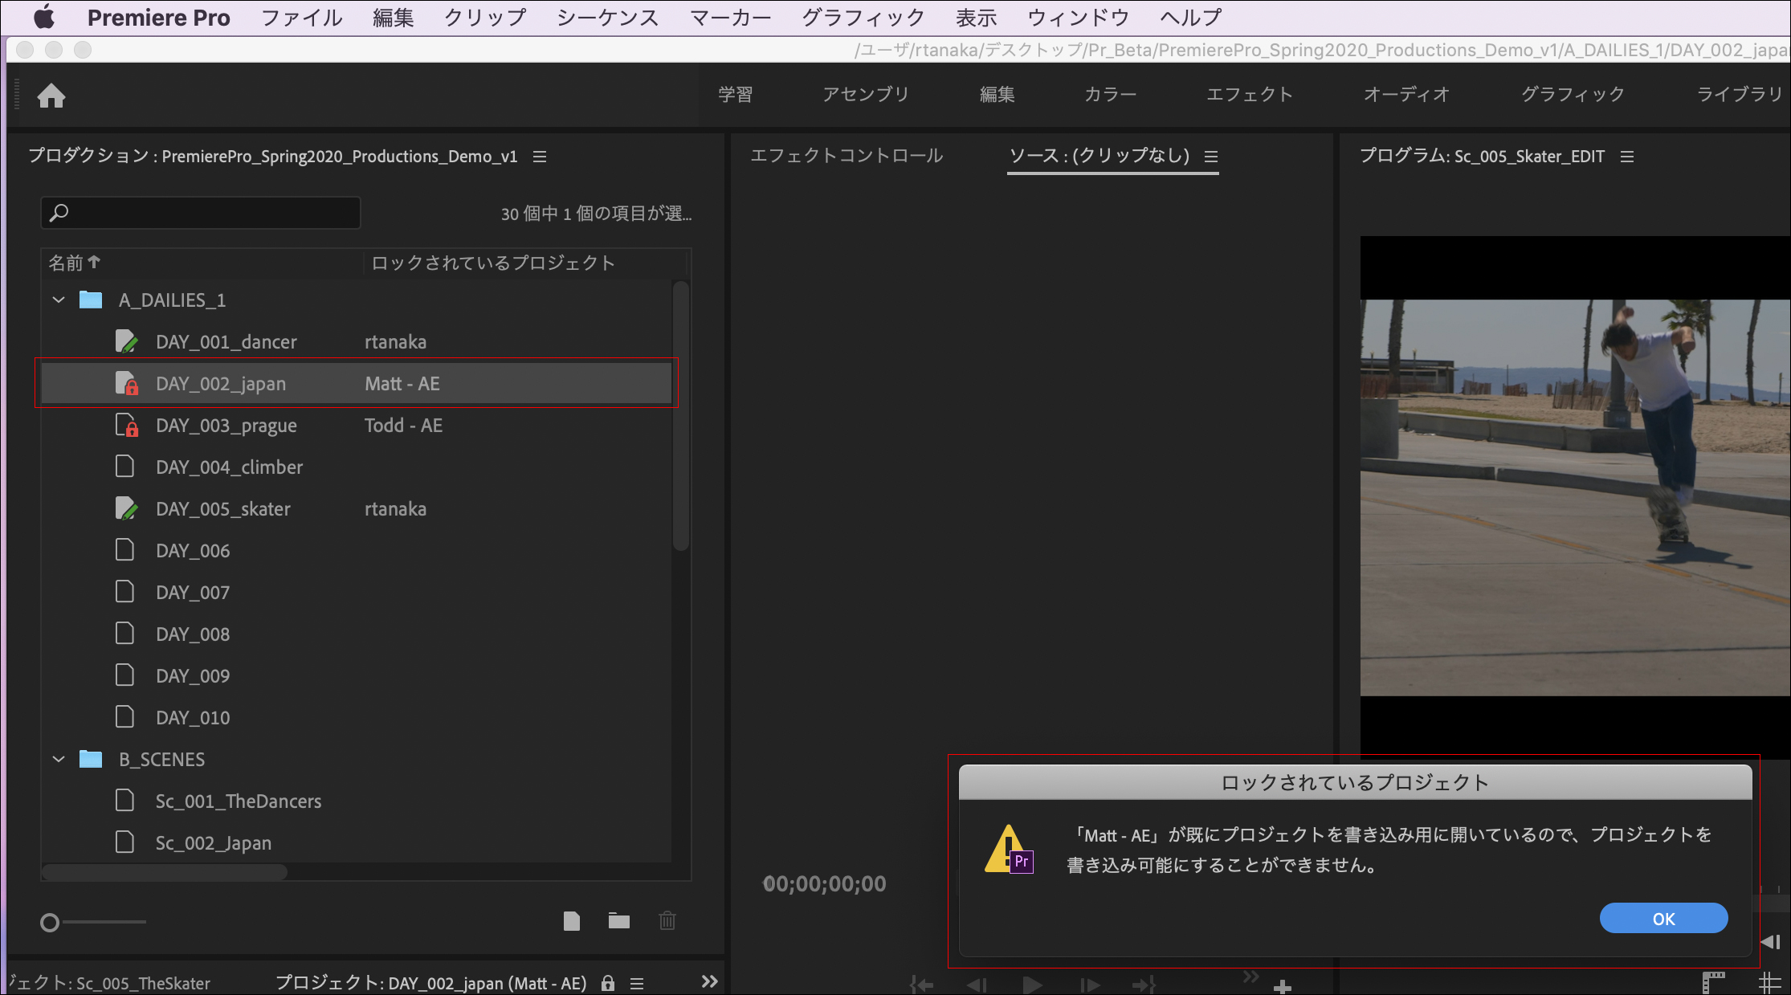Screen dimensions: 1791x995
Task: Open the Program panel menu
Action: pos(1627,157)
